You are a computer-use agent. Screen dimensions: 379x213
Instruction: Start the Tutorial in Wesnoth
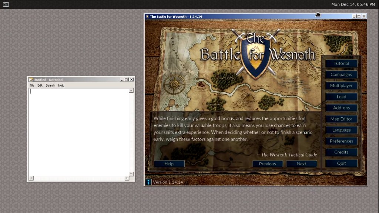(341, 64)
